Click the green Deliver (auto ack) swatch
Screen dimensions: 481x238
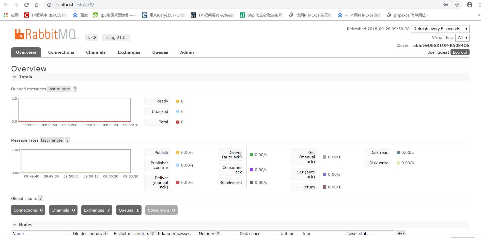click(252, 155)
